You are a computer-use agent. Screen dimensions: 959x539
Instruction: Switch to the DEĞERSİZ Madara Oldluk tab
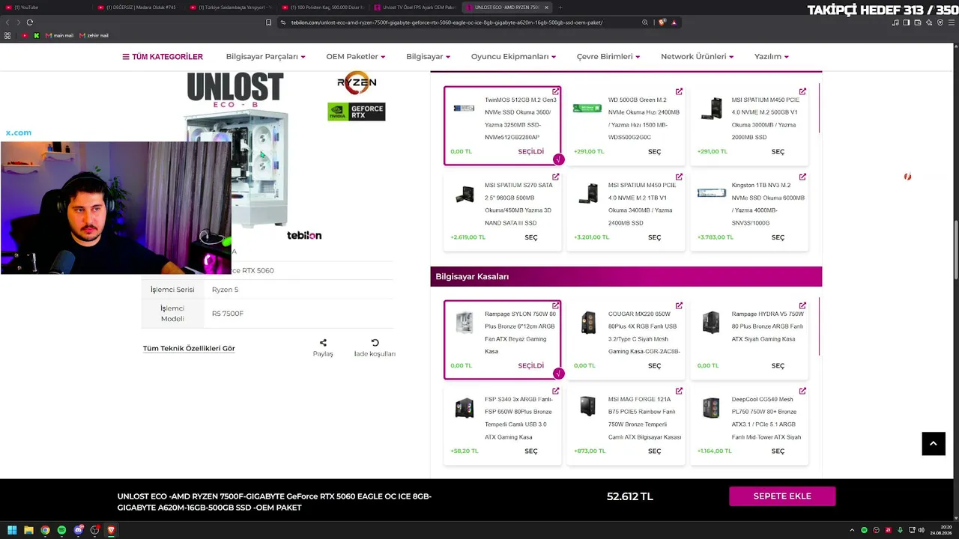(139, 7)
